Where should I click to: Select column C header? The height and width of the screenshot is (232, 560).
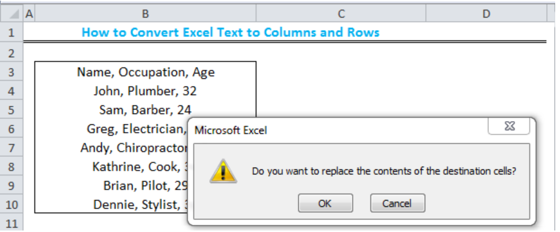341,14
